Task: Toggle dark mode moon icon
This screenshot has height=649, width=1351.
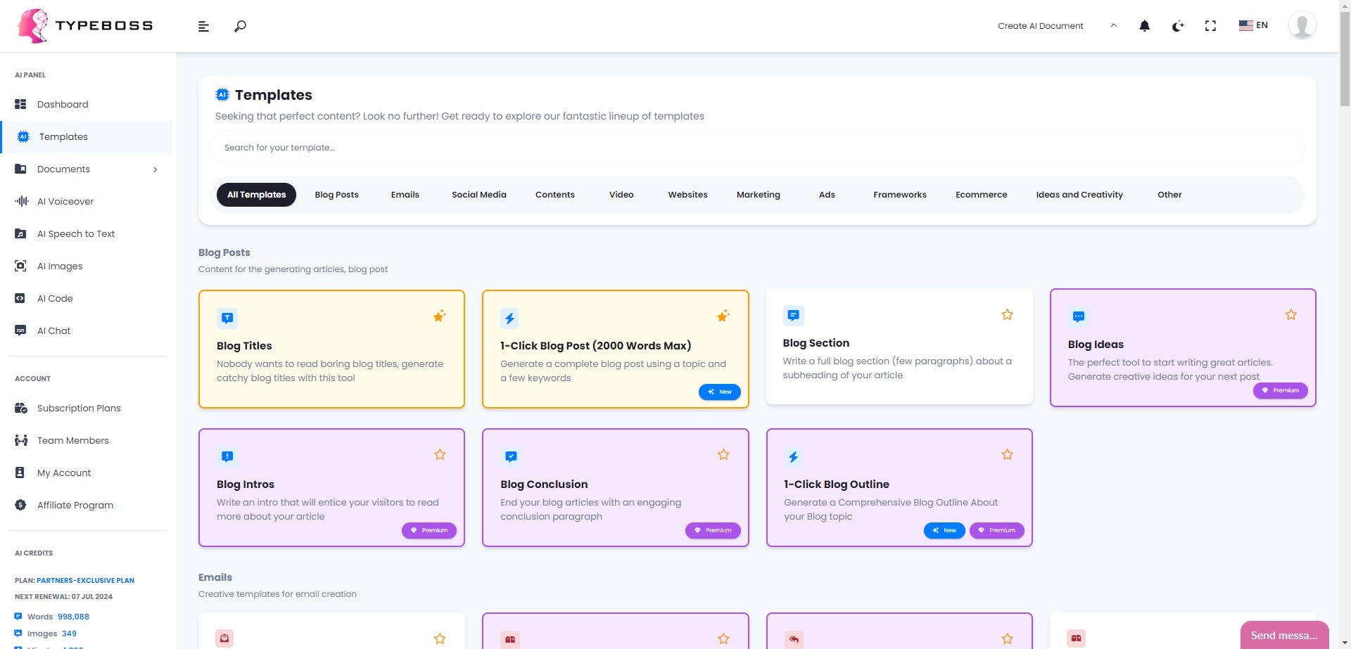Action: (x=1177, y=26)
